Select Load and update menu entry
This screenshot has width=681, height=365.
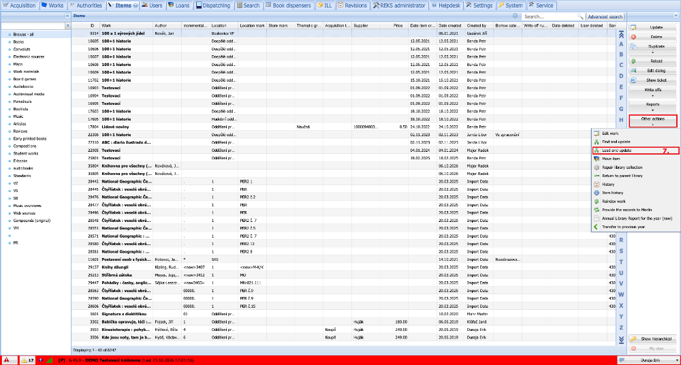pyautogui.click(x=635, y=150)
